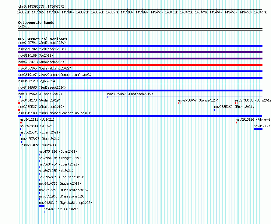Click the 143405k ruler position

[231, 12]
